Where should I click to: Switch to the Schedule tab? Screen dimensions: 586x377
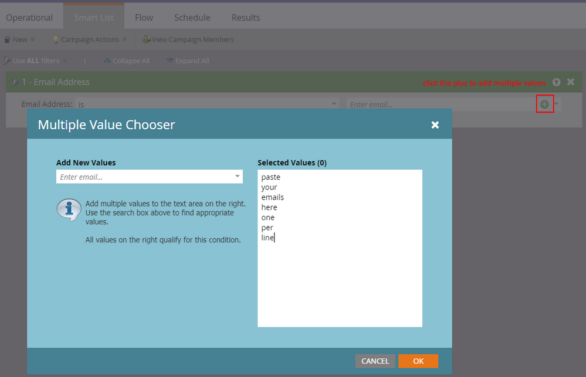(192, 18)
